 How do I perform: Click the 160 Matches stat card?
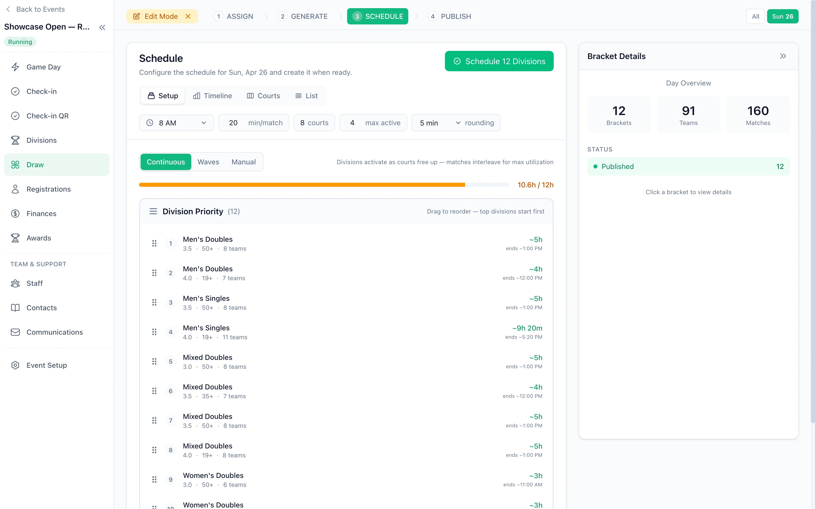[x=758, y=115]
